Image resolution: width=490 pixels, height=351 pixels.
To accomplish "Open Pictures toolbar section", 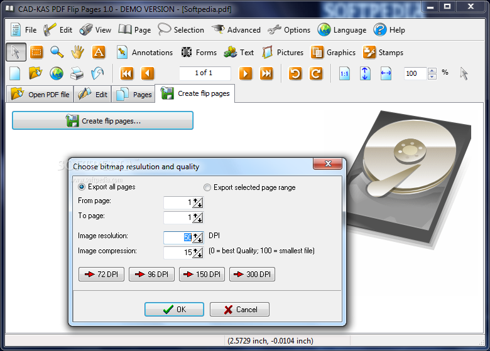I will [283, 53].
